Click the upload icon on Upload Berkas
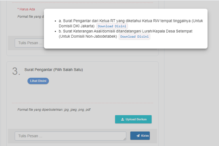 [123, 119]
